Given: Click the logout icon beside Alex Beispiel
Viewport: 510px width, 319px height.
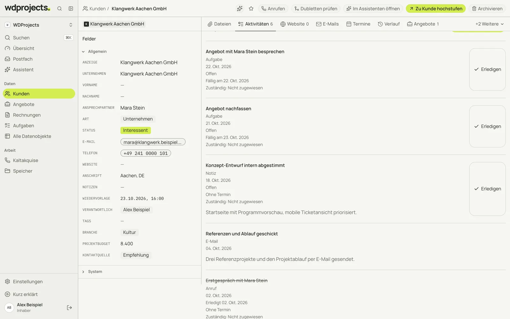Looking at the screenshot, I should (69, 308).
